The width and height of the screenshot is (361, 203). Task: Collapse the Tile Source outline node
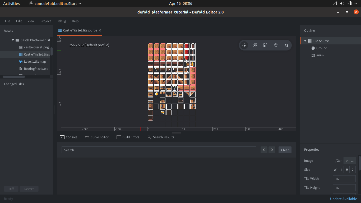(305, 41)
